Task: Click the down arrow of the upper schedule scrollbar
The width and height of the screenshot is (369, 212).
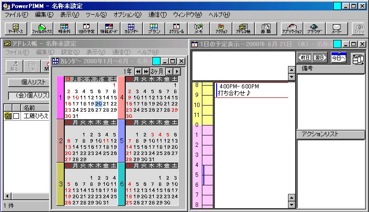Action: pyautogui.click(x=291, y=77)
